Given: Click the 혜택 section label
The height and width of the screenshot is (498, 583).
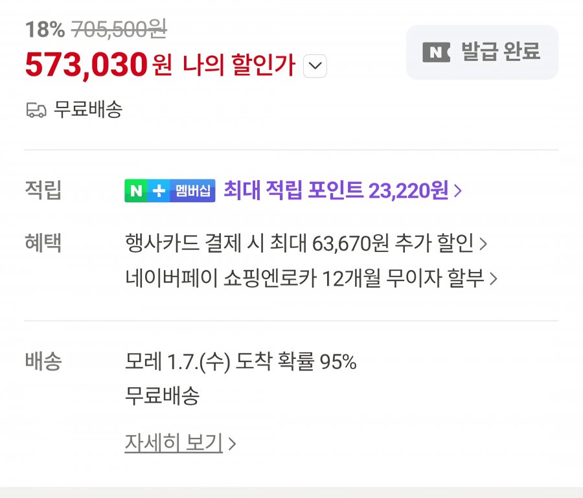Looking at the screenshot, I should pos(43,244).
